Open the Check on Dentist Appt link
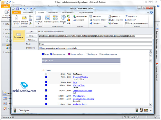 point(82,91)
